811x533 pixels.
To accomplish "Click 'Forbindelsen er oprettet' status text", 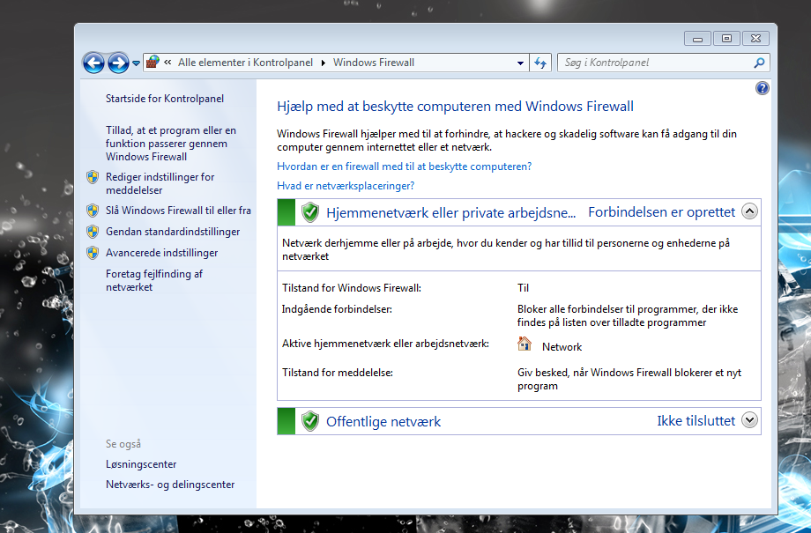I will click(x=661, y=212).
